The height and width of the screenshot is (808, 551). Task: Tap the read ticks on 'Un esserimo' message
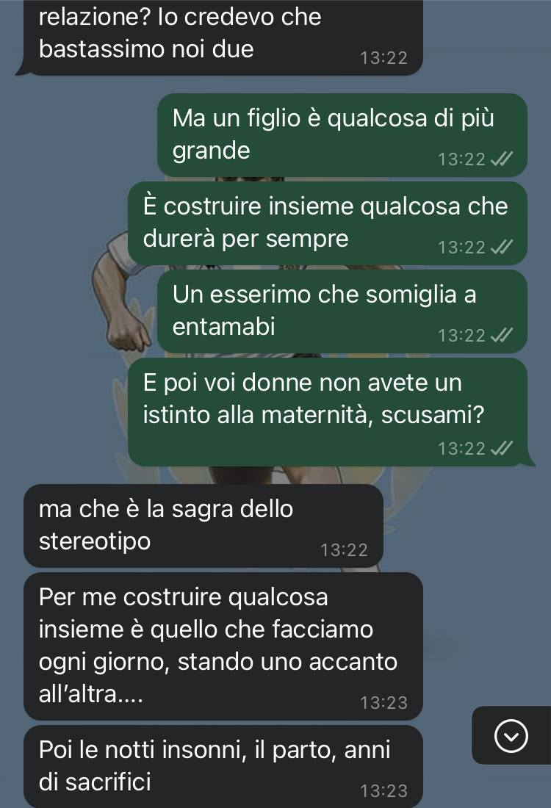click(x=502, y=336)
